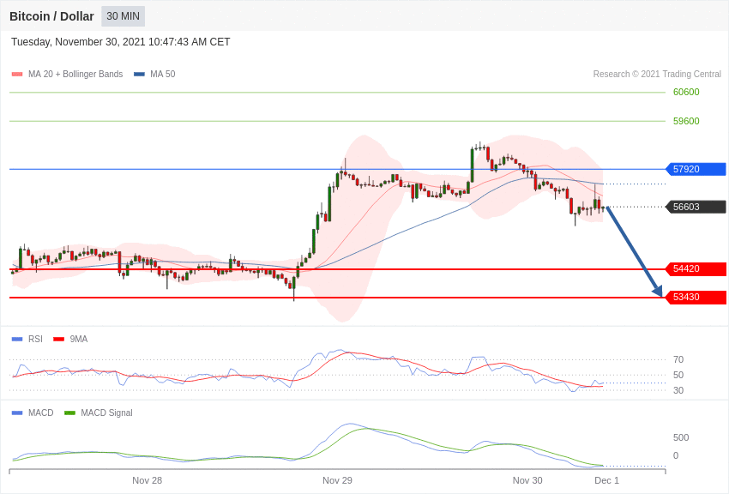The image size is (729, 494).
Task: Click the Bitcoin / Dollar chart title
Action: 51,16
